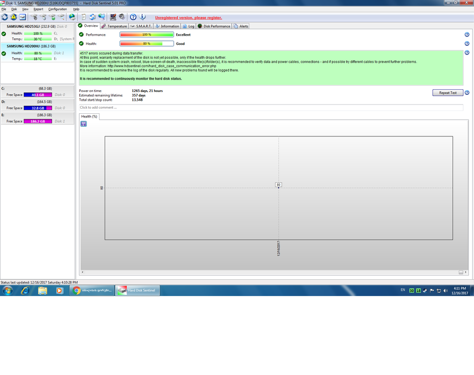Screen dimensions: 474x375
Task: Click the help icon beside status text box
Action: point(467,53)
